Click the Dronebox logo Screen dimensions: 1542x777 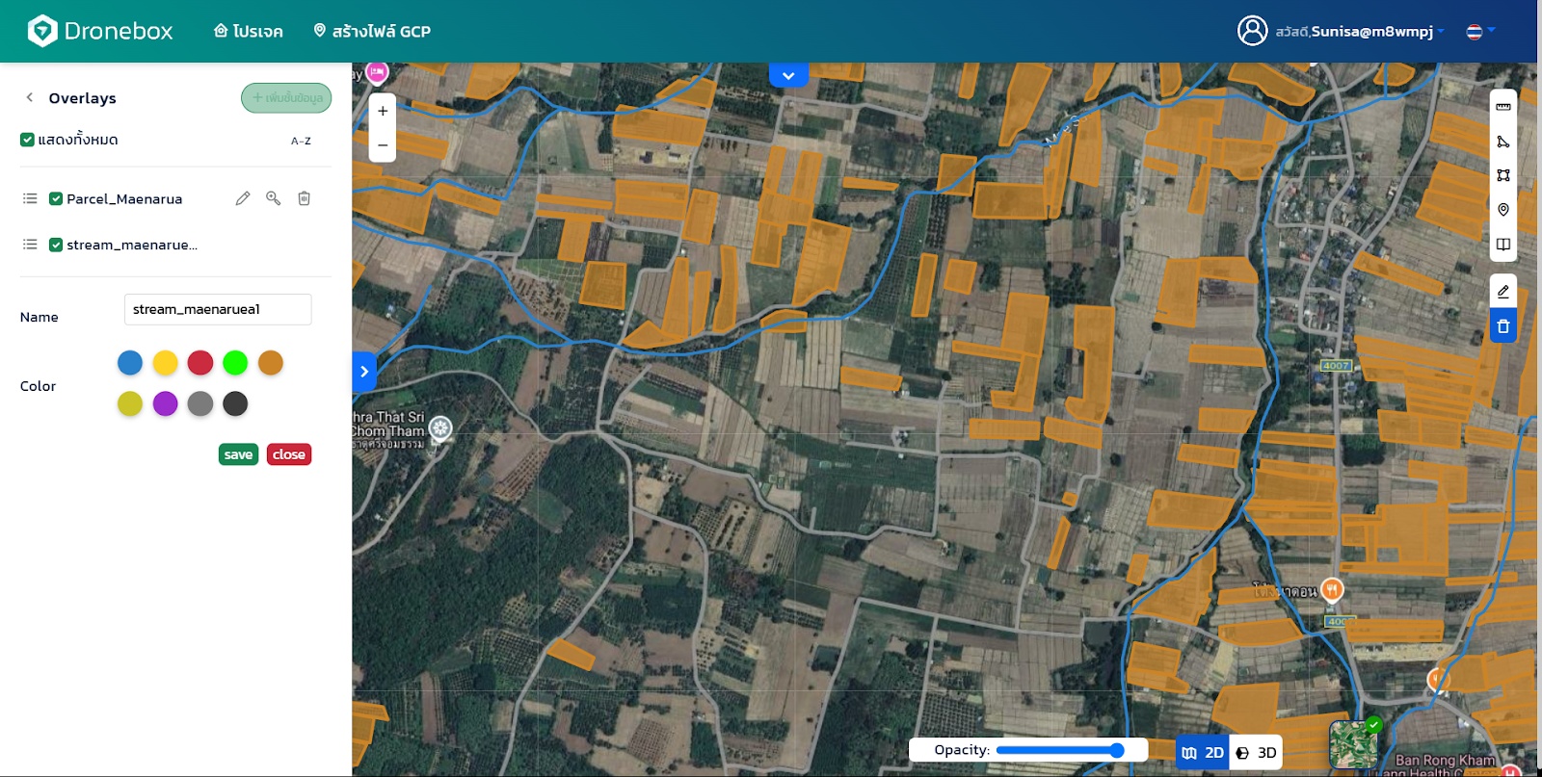coord(100,31)
